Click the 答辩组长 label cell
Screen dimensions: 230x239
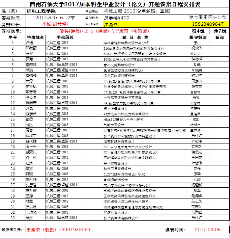point(13,24)
